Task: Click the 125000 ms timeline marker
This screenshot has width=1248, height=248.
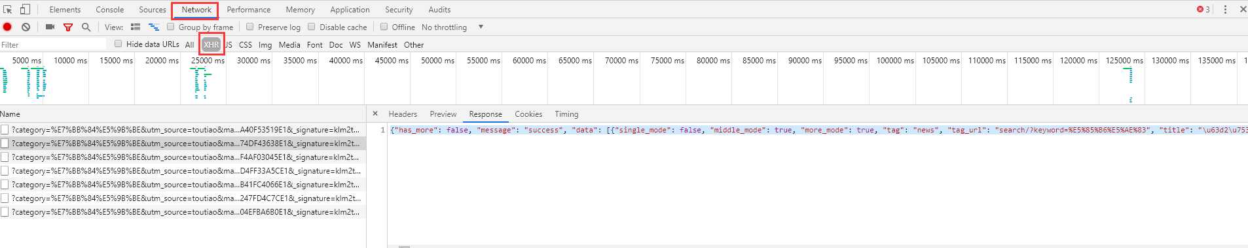Action: (x=1124, y=60)
